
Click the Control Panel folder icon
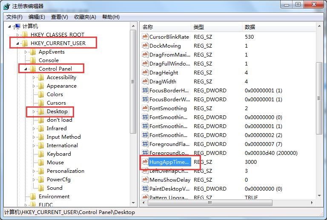pos(33,69)
